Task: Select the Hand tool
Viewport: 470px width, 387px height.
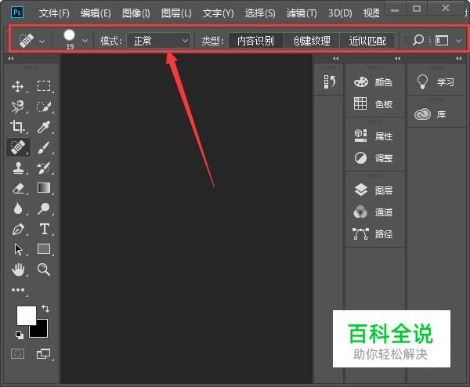Action: 18,269
